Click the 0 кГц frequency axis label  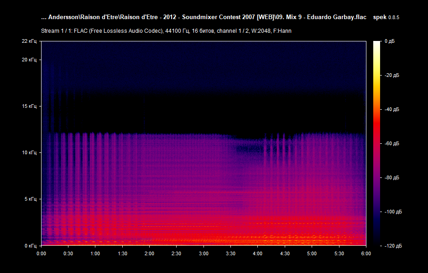30,246
